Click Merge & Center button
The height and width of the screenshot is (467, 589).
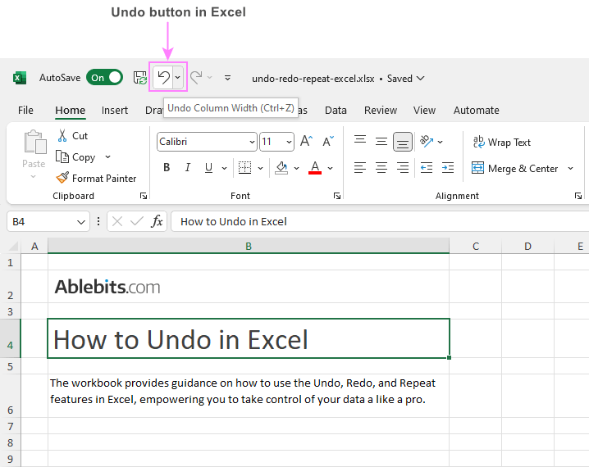[514, 169]
